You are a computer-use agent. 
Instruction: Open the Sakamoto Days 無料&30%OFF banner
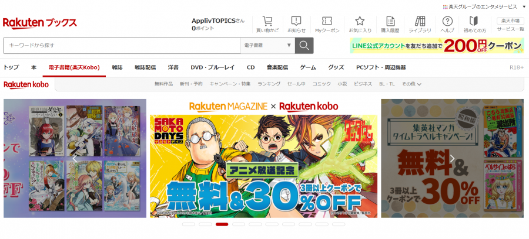(263, 159)
